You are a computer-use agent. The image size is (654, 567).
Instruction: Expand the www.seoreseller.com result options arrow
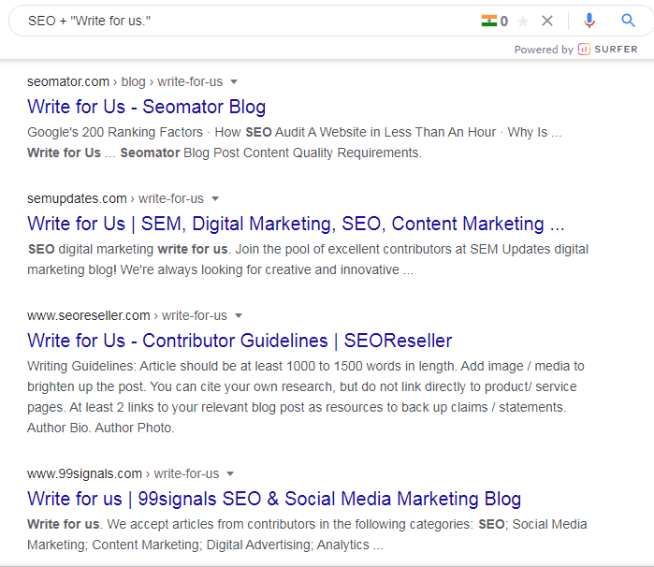[239, 315]
